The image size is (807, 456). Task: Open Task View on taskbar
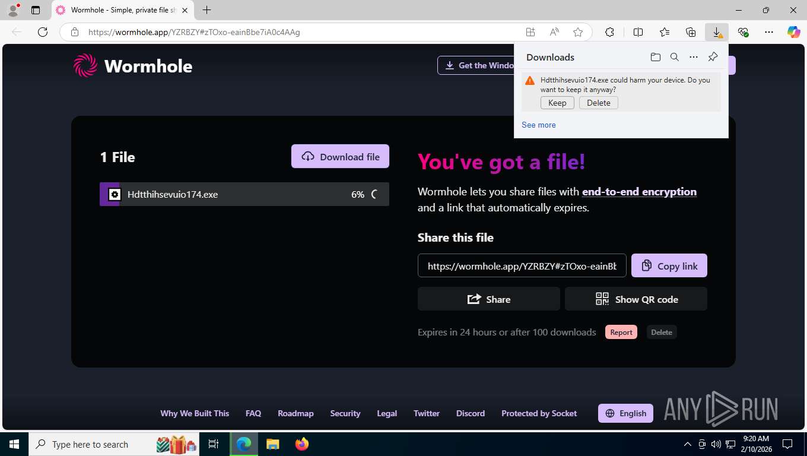(214, 444)
